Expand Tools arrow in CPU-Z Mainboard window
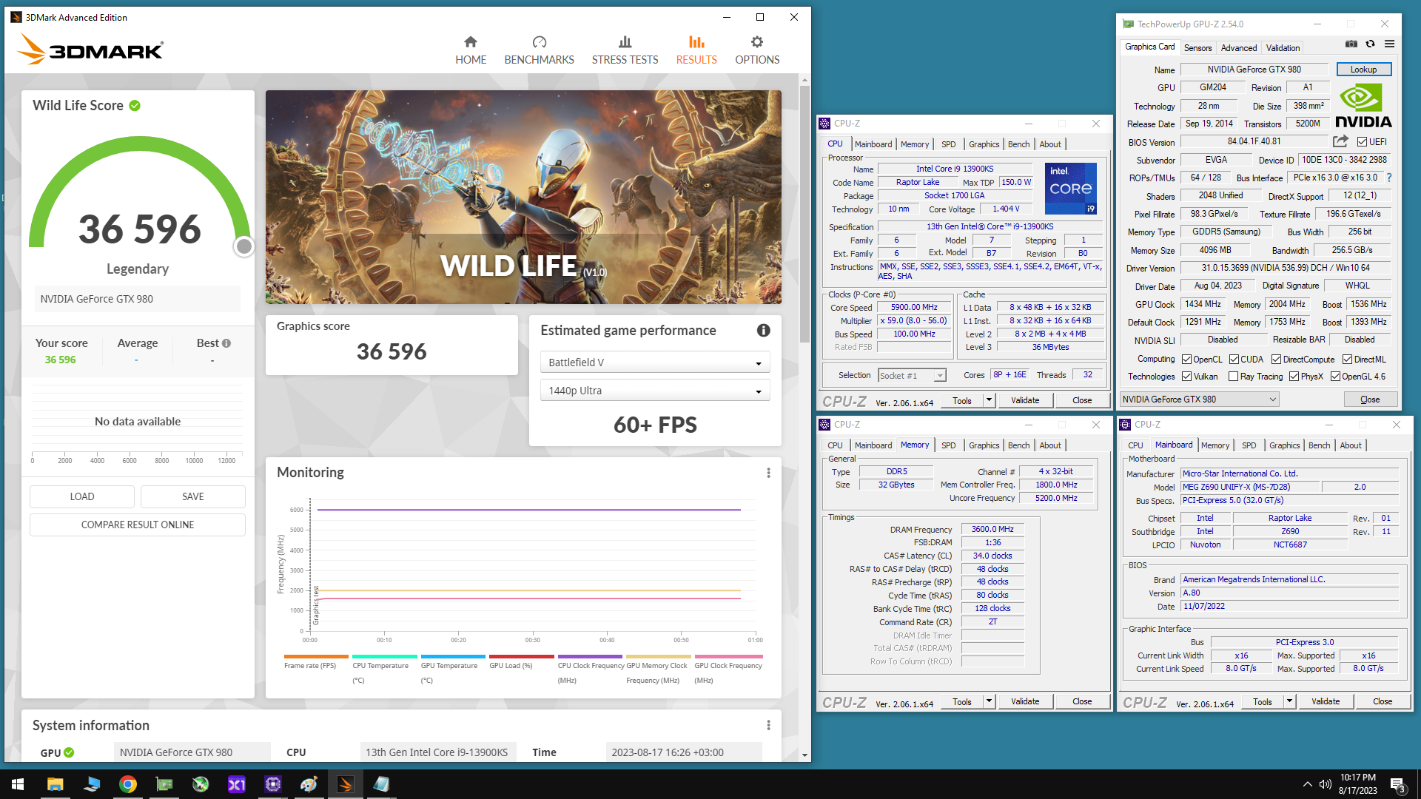This screenshot has height=799, width=1421. [1289, 701]
